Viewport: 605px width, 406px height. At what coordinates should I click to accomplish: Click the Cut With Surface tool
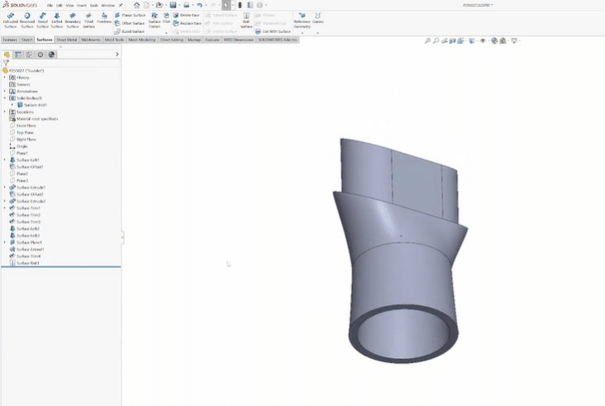coord(273,31)
